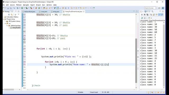Select Calculator-Hellow project in tree

tap(12, 17)
